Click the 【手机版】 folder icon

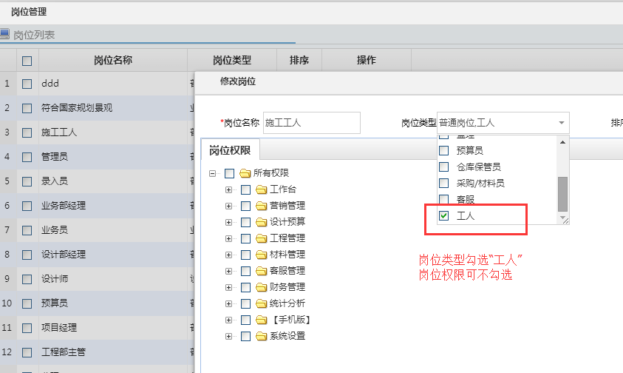click(262, 320)
